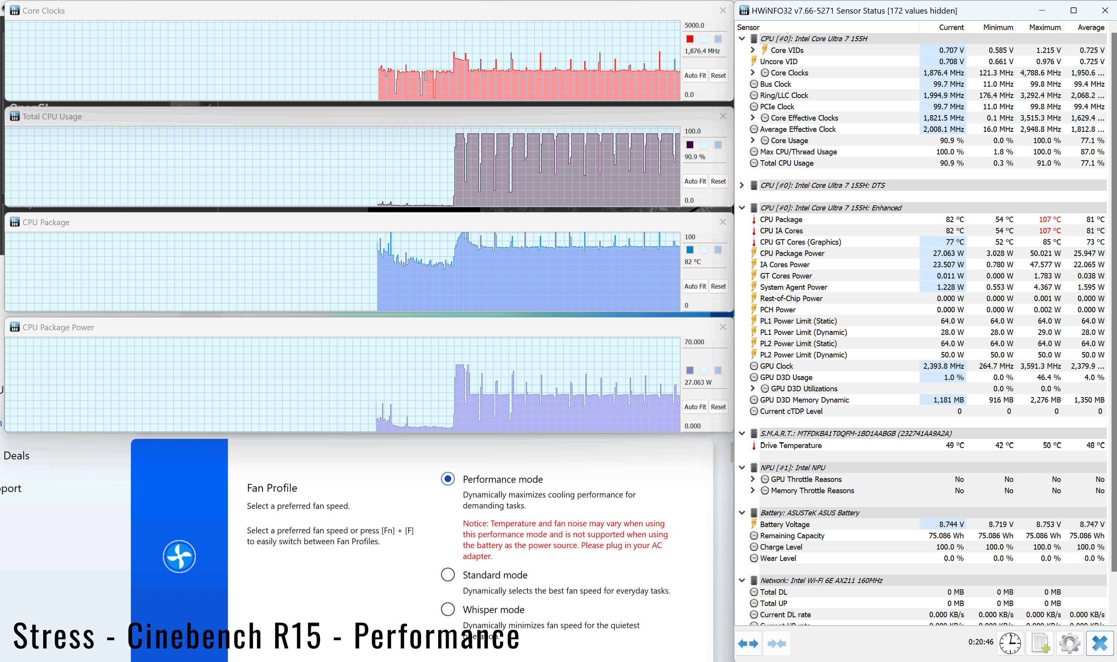The image size is (1117, 662).
Task: Click the 70.000 max value field in CPU Package Power
Action: click(x=705, y=342)
